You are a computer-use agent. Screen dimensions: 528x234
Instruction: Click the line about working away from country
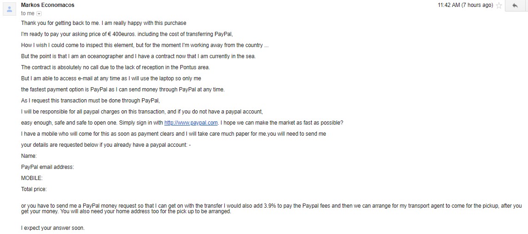click(145, 45)
